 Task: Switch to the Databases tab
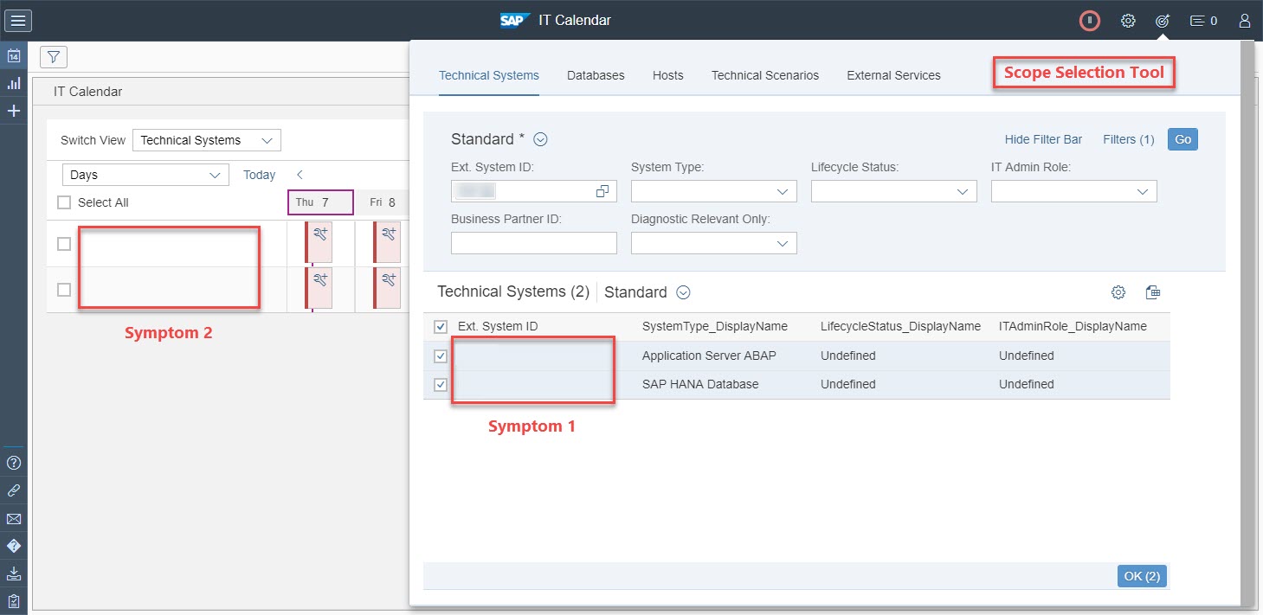pyautogui.click(x=596, y=75)
